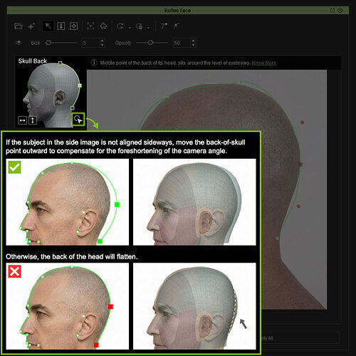
Task: Click the highlighted pointer hint button
Action: point(78,119)
